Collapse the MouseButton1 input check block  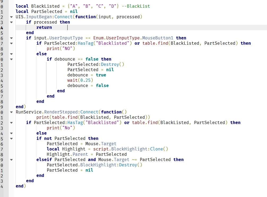click(11, 38)
